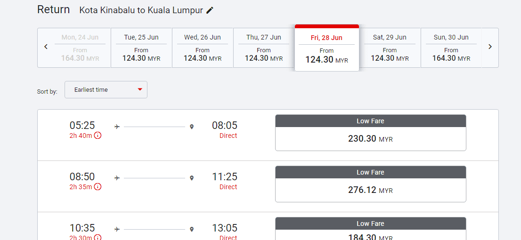Open the info icon beside 2h 35m duration
The width and height of the screenshot is (521, 240).
(98, 187)
